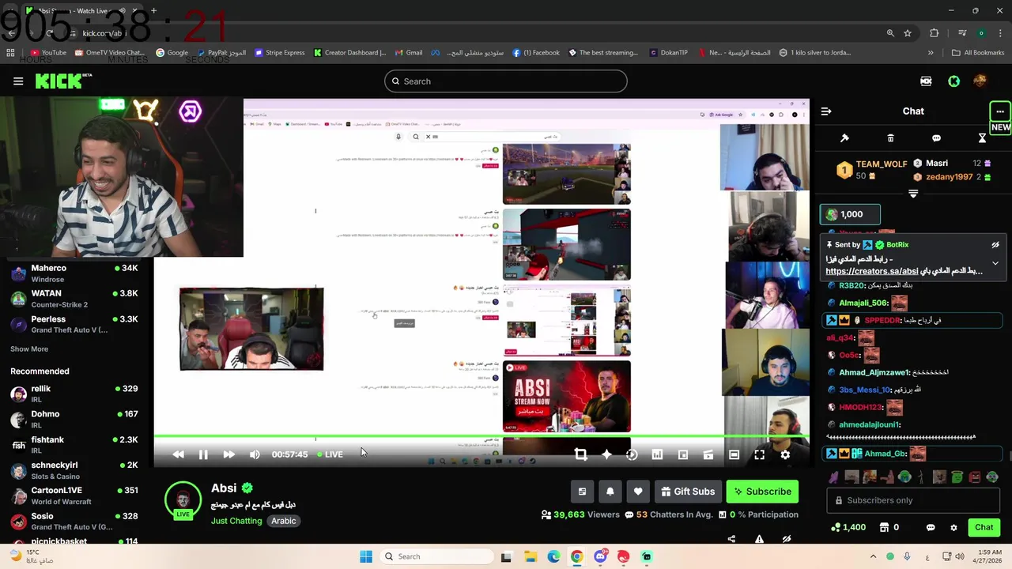
Task: Skip forward with the fast-forward button
Action: [228, 454]
